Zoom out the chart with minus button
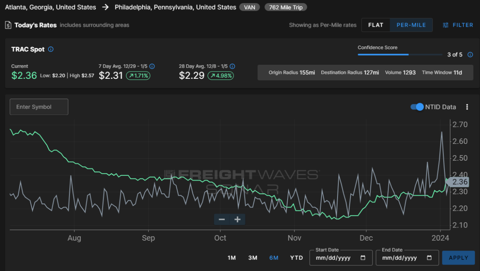Screen dimensions: 480x271 222,219
